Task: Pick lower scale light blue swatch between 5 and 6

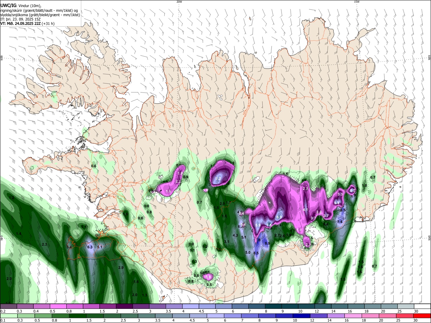Action: (215, 316)
